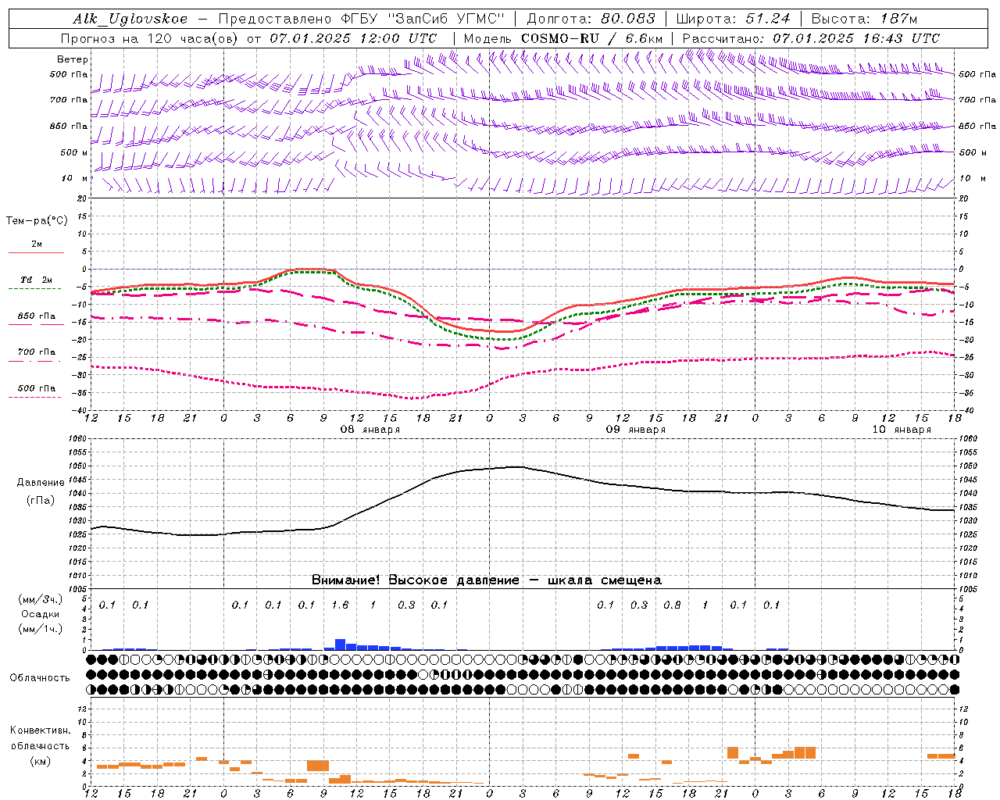The width and height of the screenshot is (1000, 800).
Task: Select the provider text ФГБУ "ЗапСиб УГМС"
Action: pyautogui.click(x=423, y=19)
